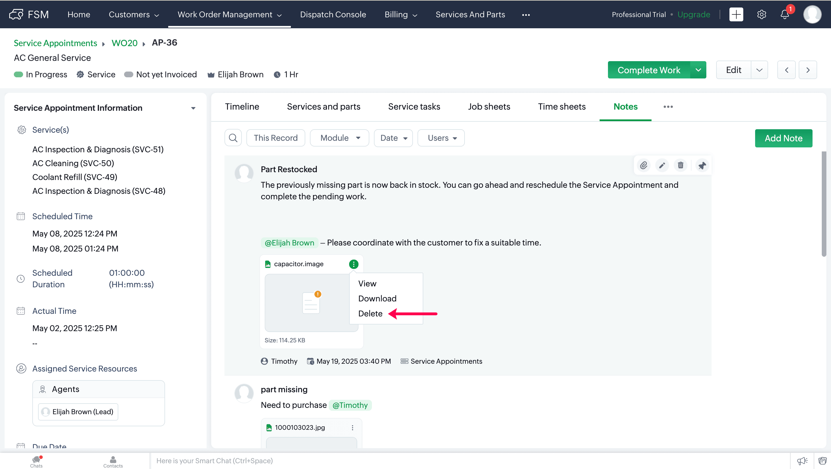The image size is (831, 469).
Task: Click the Add Note button
Action: 783,138
